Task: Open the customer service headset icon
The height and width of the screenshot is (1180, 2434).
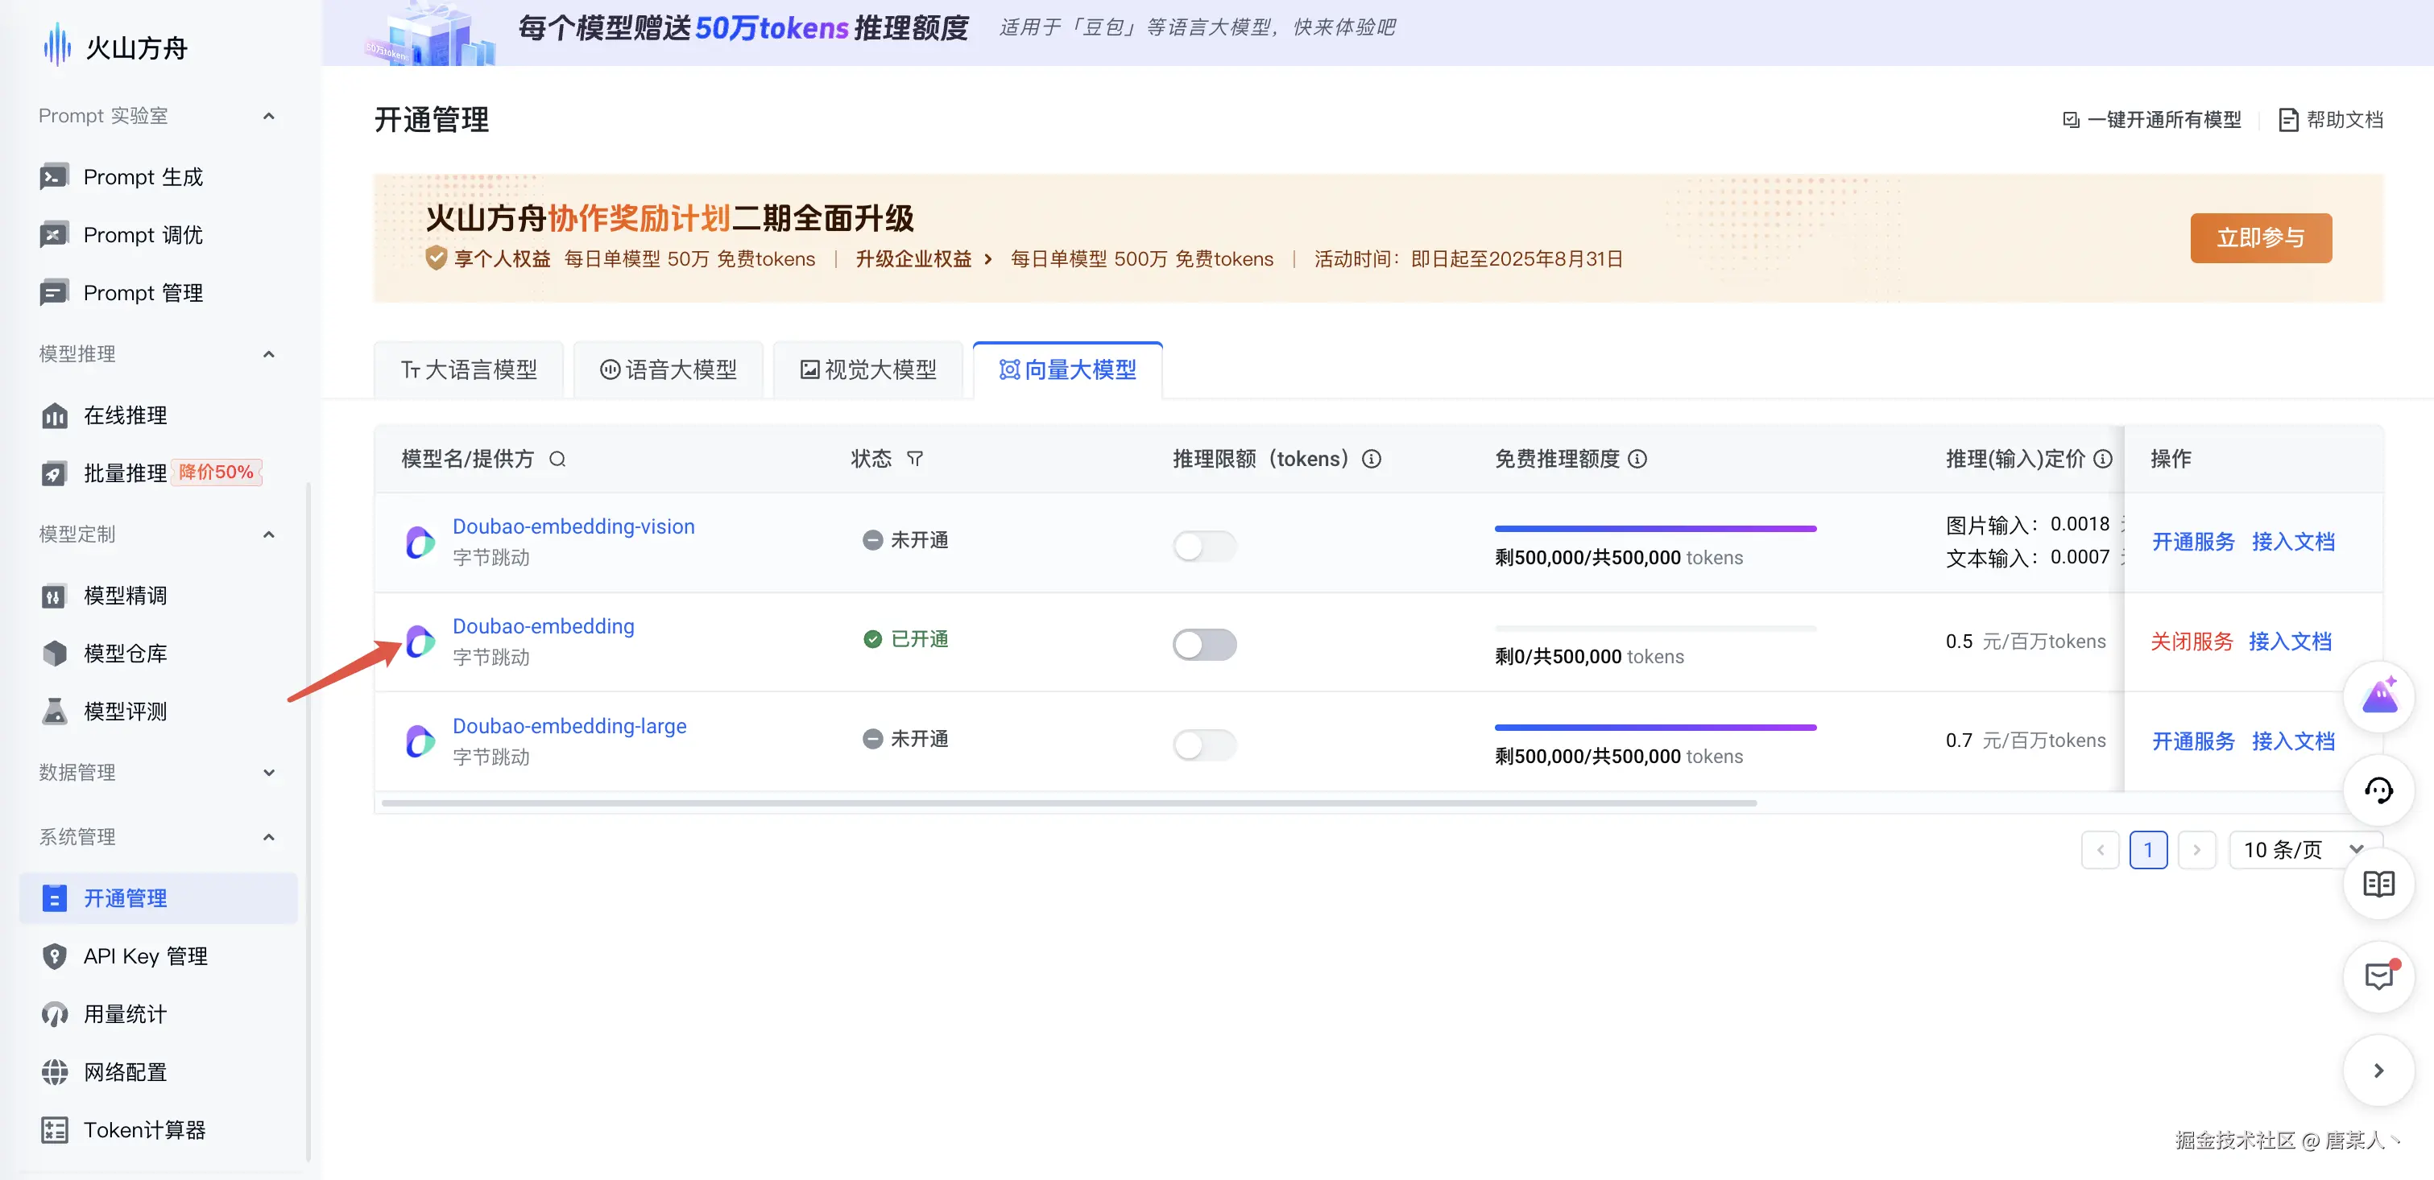Action: click(x=2378, y=790)
